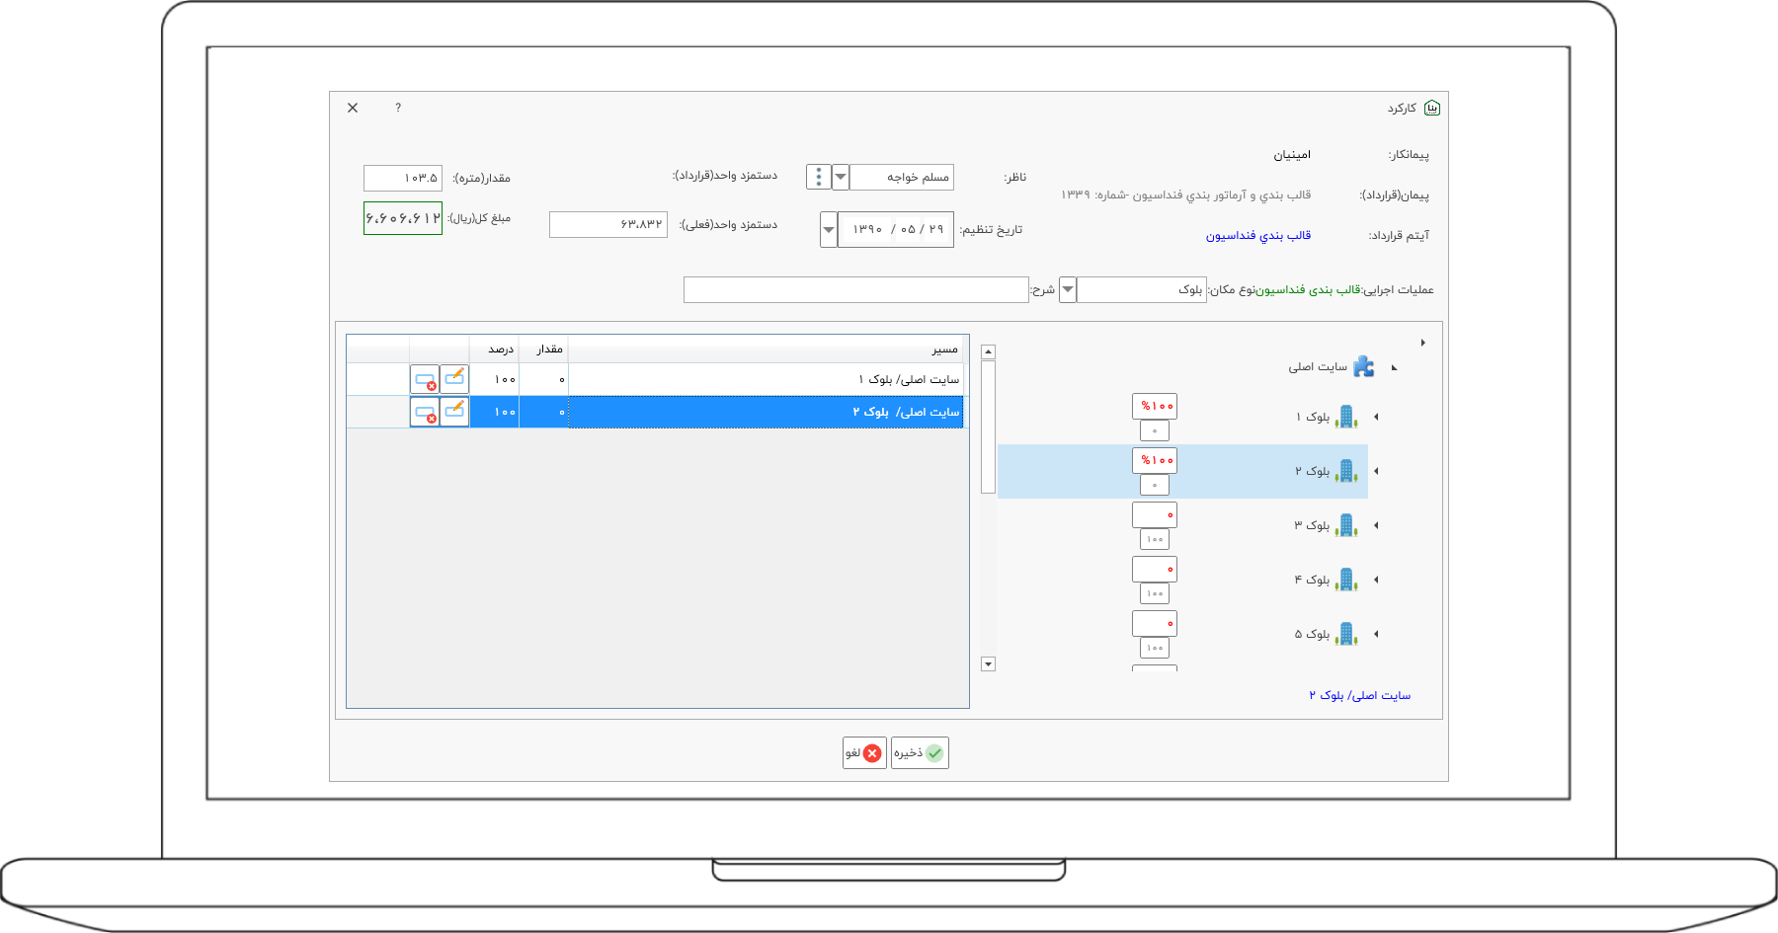The width and height of the screenshot is (1778, 933).
Task: Click the edit icon on the selected بلوک ۲ row
Action: coord(454,412)
